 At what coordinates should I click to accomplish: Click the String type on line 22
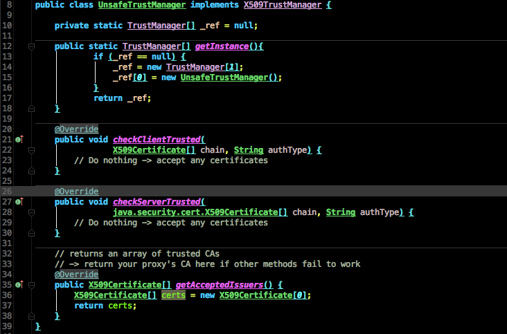249,150
